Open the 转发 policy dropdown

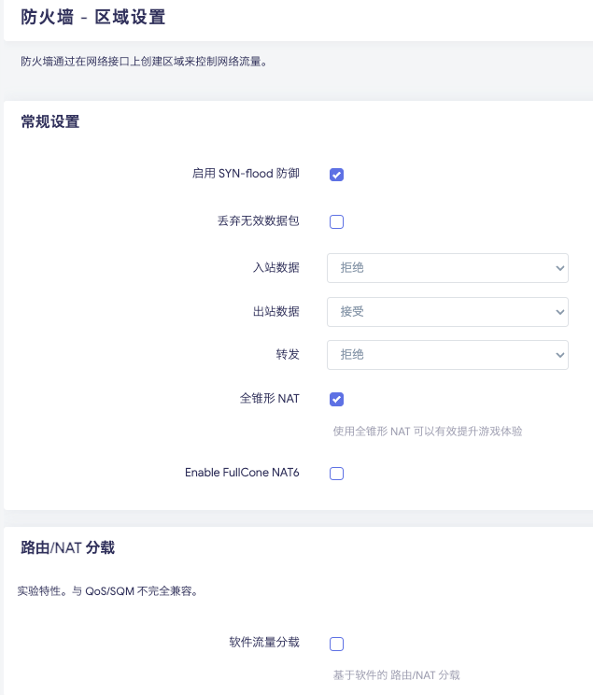click(x=447, y=355)
